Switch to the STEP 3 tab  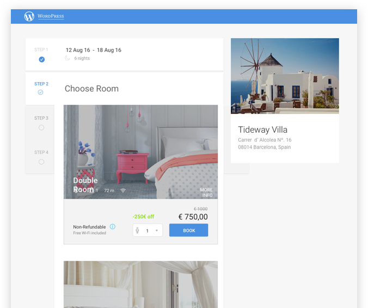click(x=41, y=118)
